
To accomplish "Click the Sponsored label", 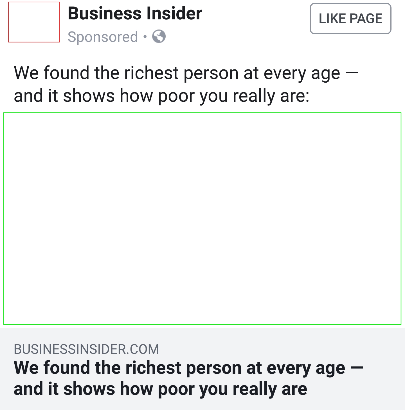I will (x=103, y=37).
